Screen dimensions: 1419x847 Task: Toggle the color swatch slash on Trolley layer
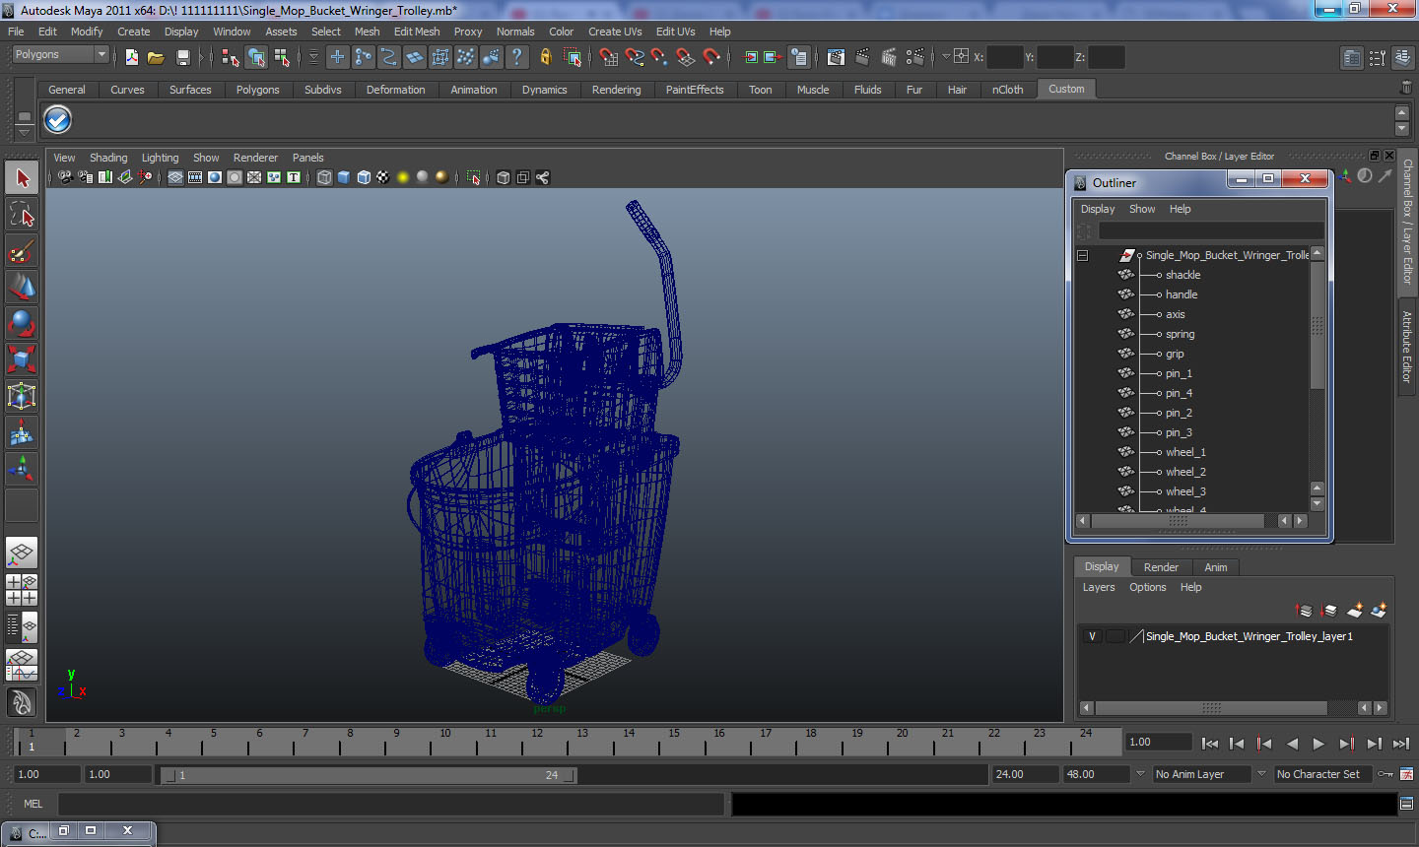point(1136,636)
